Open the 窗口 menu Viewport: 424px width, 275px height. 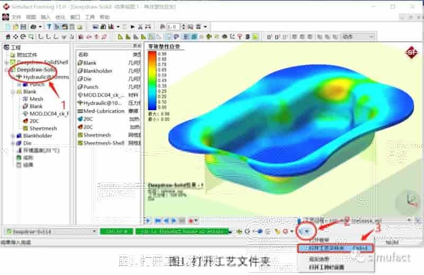pyautogui.click(x=75, y=17)
